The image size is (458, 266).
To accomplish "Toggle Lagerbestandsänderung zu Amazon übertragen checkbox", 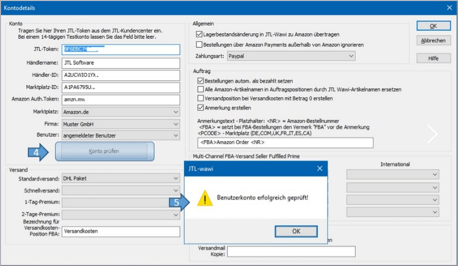I will [x=199, y=34].
